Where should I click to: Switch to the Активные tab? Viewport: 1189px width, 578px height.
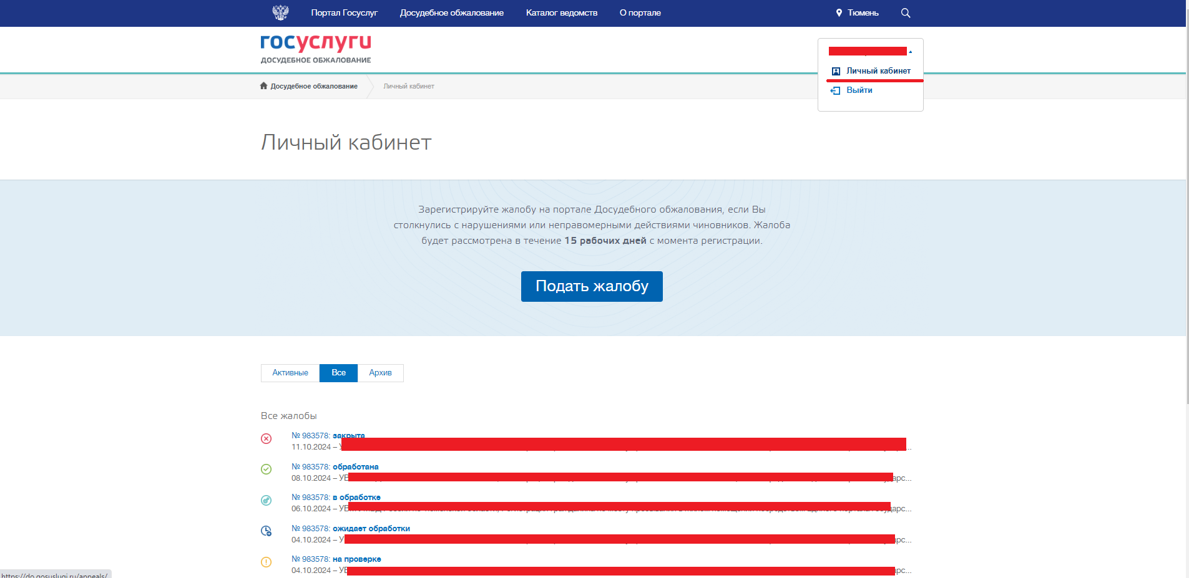(290, 373)
